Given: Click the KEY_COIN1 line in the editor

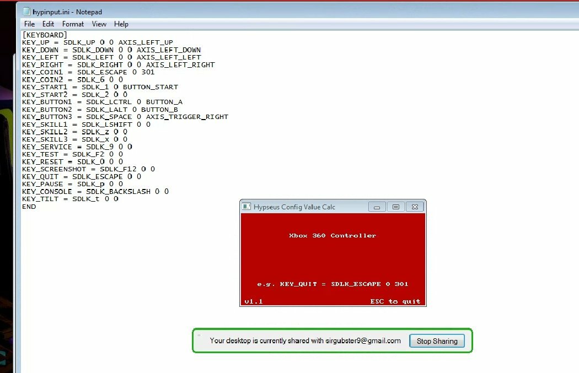Looking at the screenshot, I should click(x=88, y=72).
